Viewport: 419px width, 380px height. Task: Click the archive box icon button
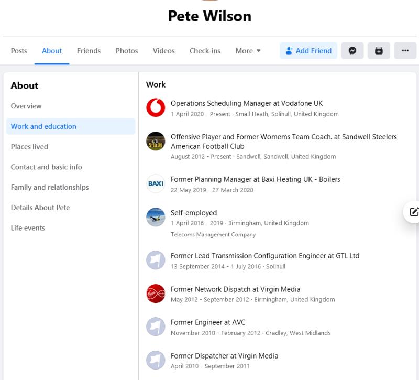[x=379, y=51]
